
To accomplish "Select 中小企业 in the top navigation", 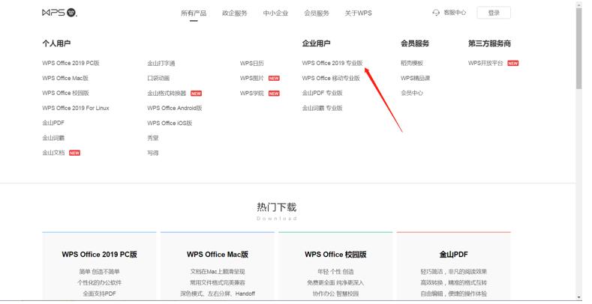I will pos(275,13).
